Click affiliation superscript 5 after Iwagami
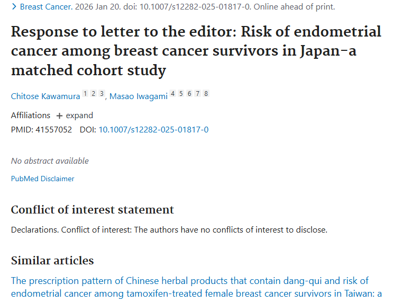The width and height of the screenshot is (402, 302). (x=181, y=94)
